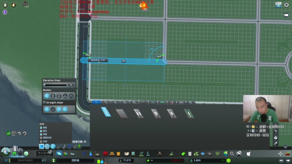The width and height of the screenshot is (292, 164).
Task: Switch to the bus roads tab
Action: coord(162,102)
